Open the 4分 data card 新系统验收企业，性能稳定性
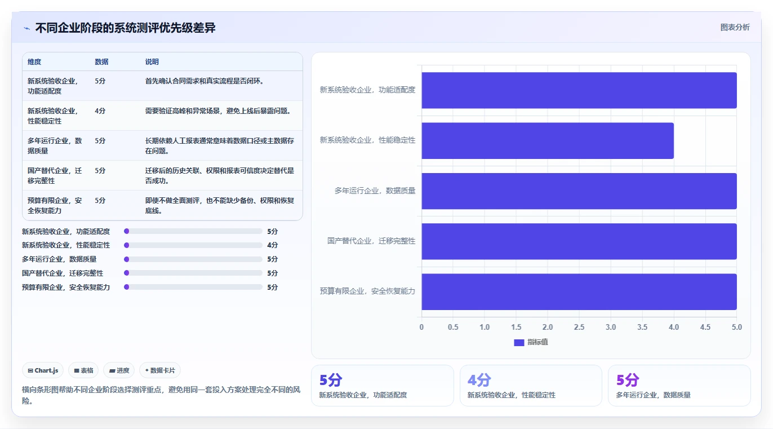This screenshot has height=429, width=773. pos(531,386)
